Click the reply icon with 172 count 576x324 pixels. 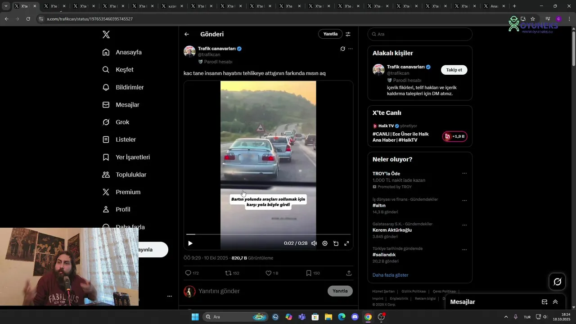[192, 273]
